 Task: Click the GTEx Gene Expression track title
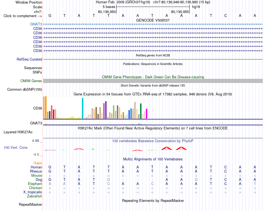(153, 94)
